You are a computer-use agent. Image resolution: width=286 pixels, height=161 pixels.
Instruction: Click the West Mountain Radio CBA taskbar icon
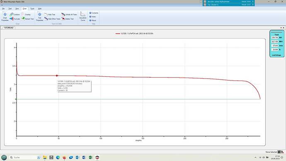pyautogui.click(x=97, y=157)
